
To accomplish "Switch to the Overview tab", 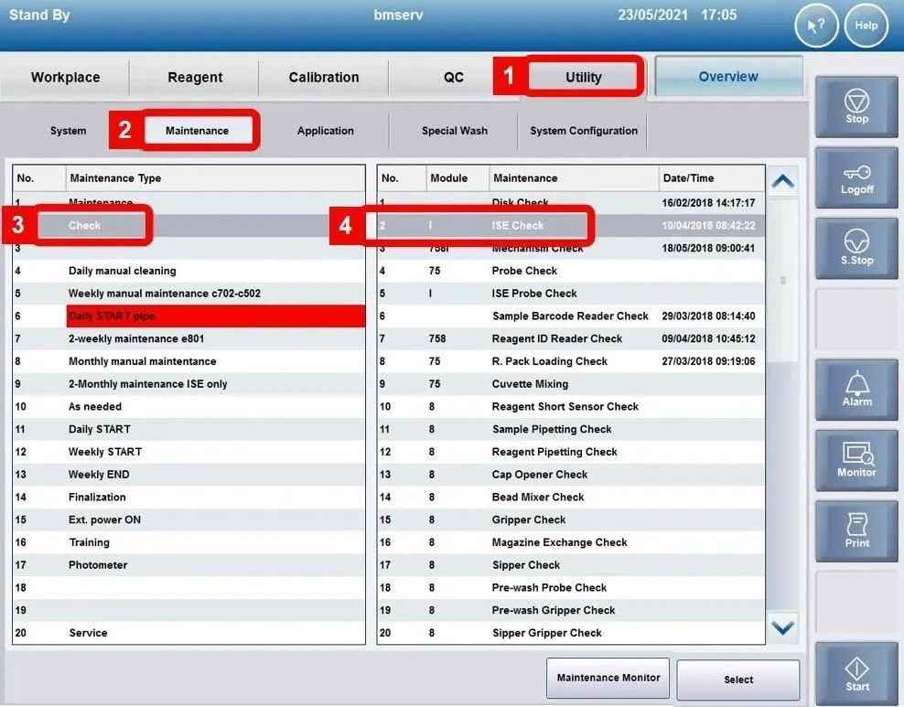I will 728,76.
